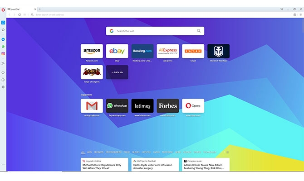This screenshot has width=304, height=181.
Task: Open Bookmarks heart sidebar icon
Action: (x=3, y=73)
